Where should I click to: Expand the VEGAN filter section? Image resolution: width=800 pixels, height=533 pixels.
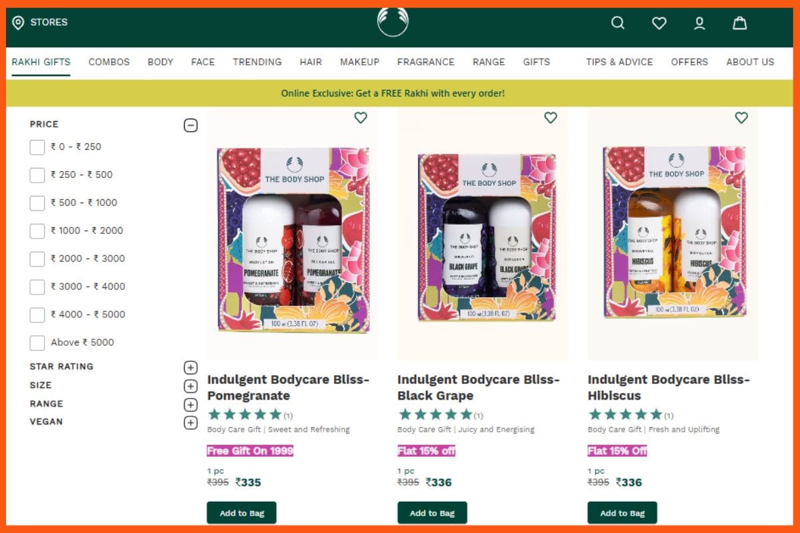coord(191,422)
